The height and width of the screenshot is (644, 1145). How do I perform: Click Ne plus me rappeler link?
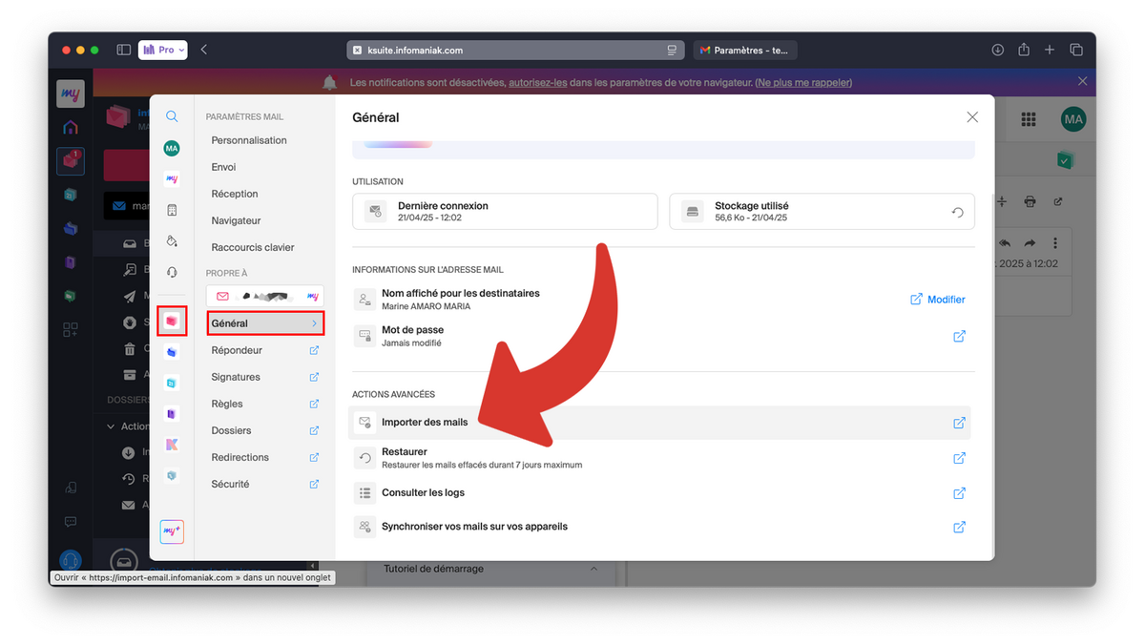click(x=803, y=83)
